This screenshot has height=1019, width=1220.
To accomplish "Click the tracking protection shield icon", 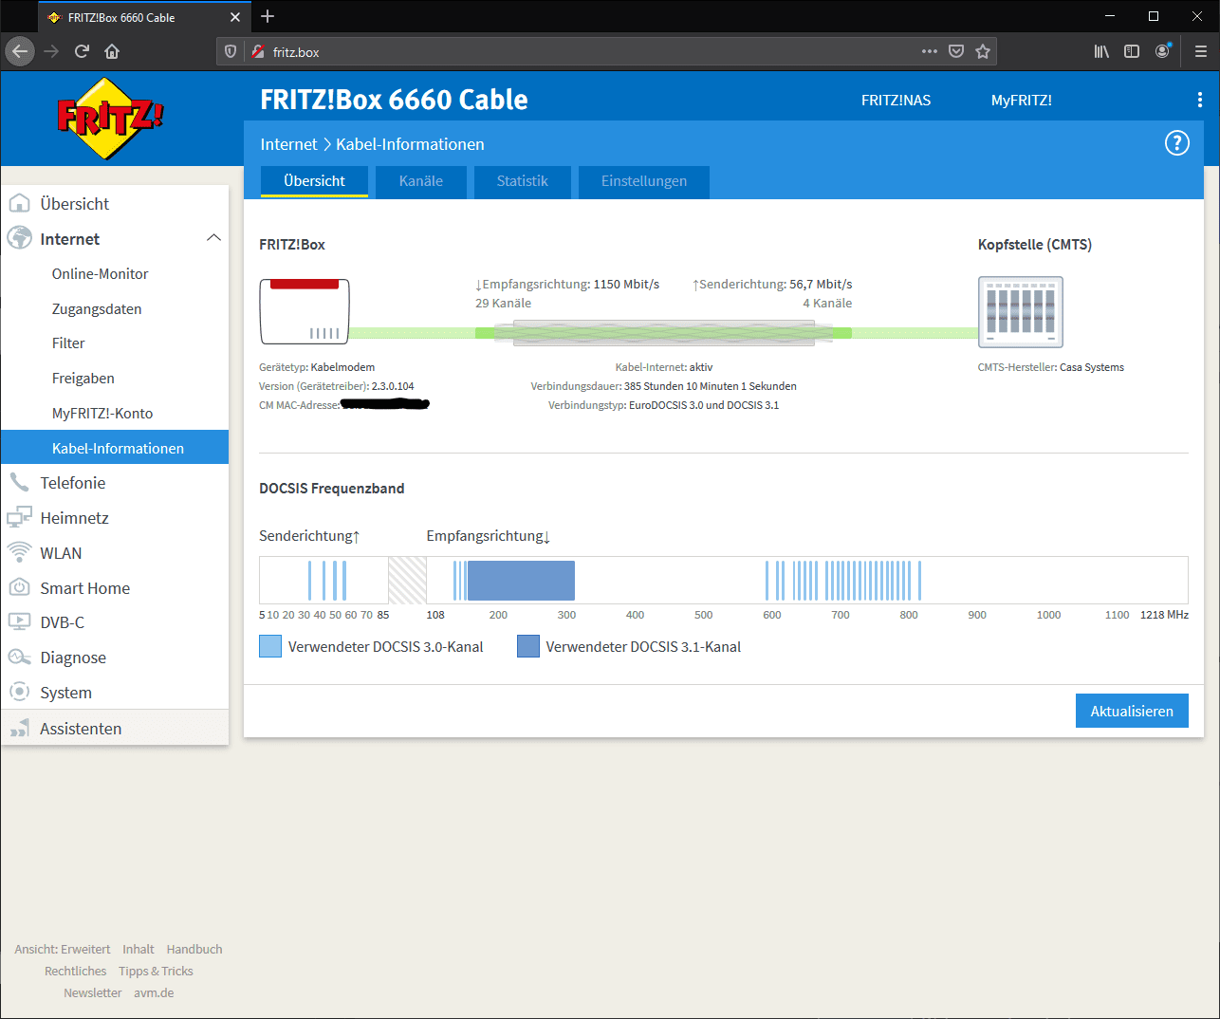I will tap(231, 51).
